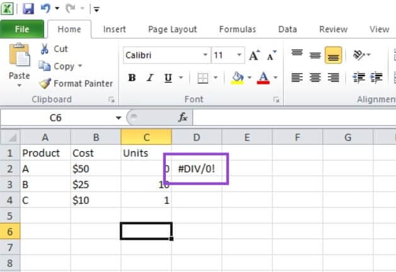The width and height of the screenshot is (396, 272).
Task: Toggle Italic formatting
Action: (x=150, y=79)
